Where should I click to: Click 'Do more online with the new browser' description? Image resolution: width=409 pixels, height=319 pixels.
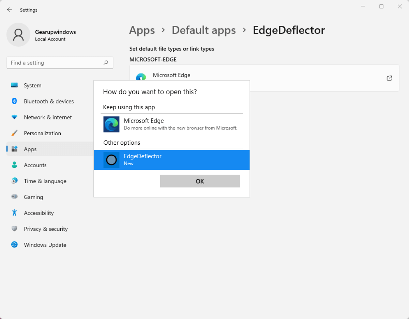pyautogui.click(x=181, y=128)
